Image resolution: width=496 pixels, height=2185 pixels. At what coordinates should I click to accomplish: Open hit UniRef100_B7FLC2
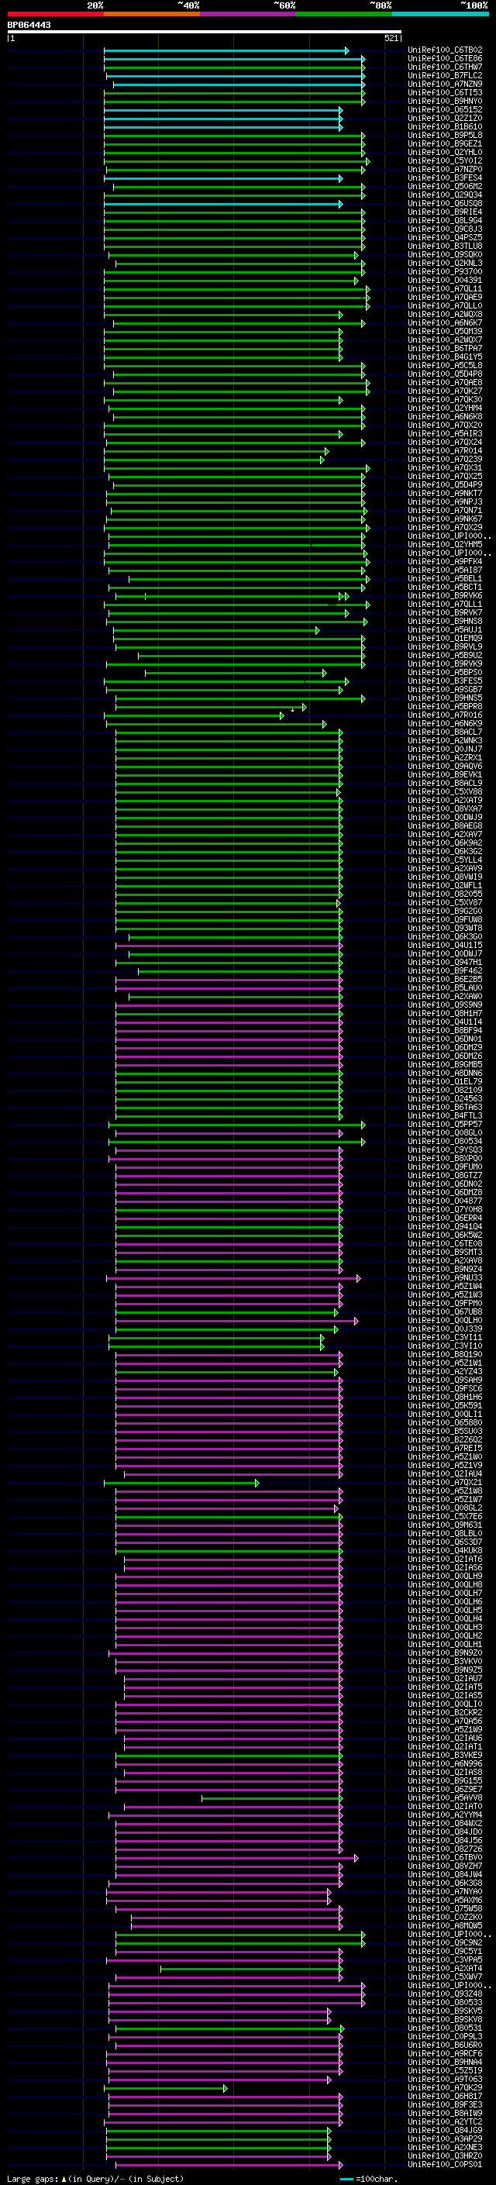445,75
